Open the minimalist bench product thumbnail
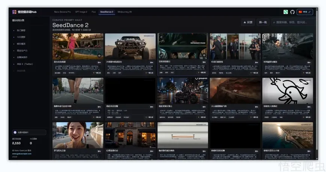 pyautogui.click(x=183, y=135)
